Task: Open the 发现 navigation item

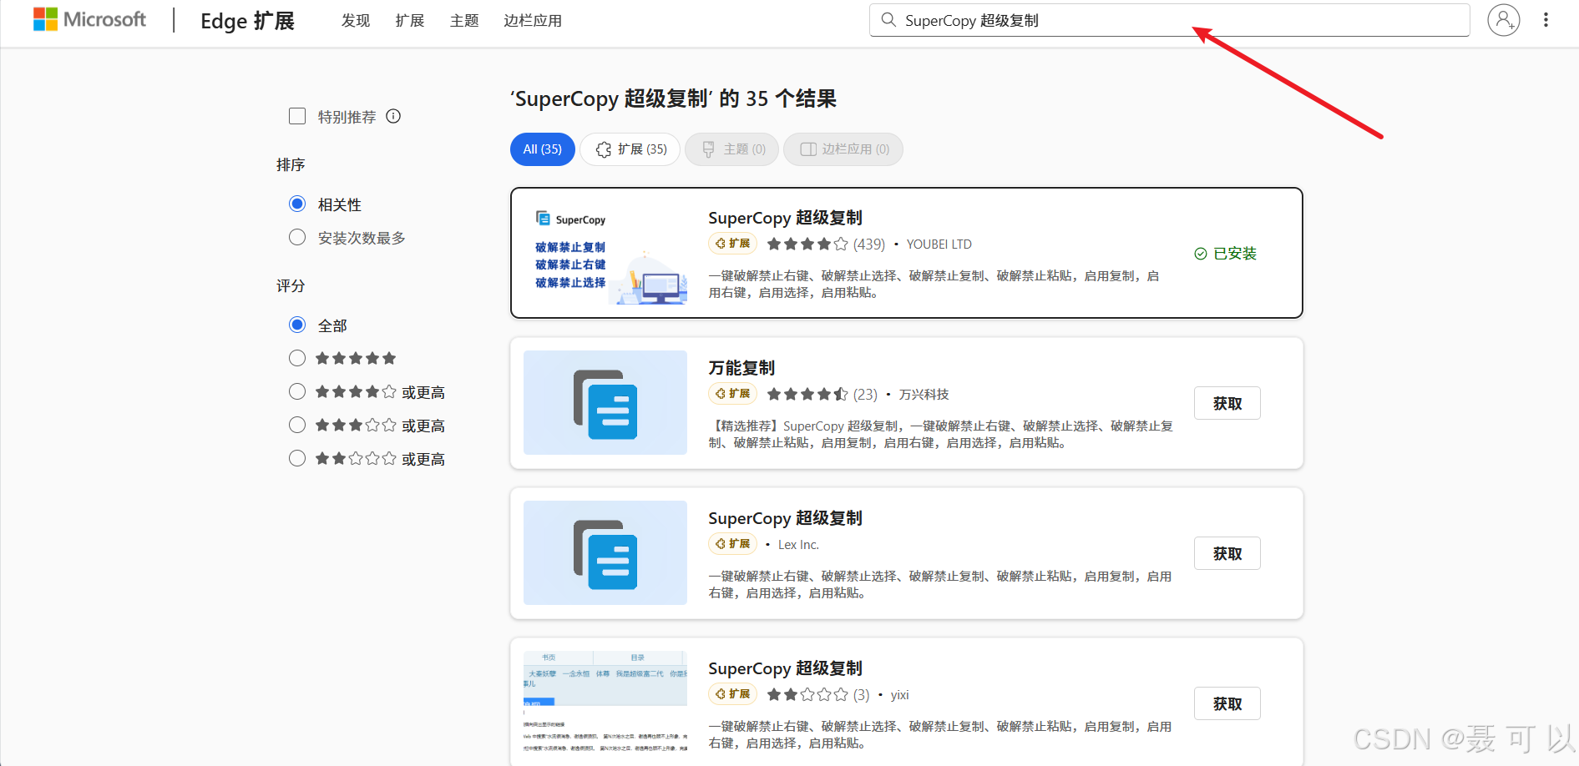Action: 356,20
